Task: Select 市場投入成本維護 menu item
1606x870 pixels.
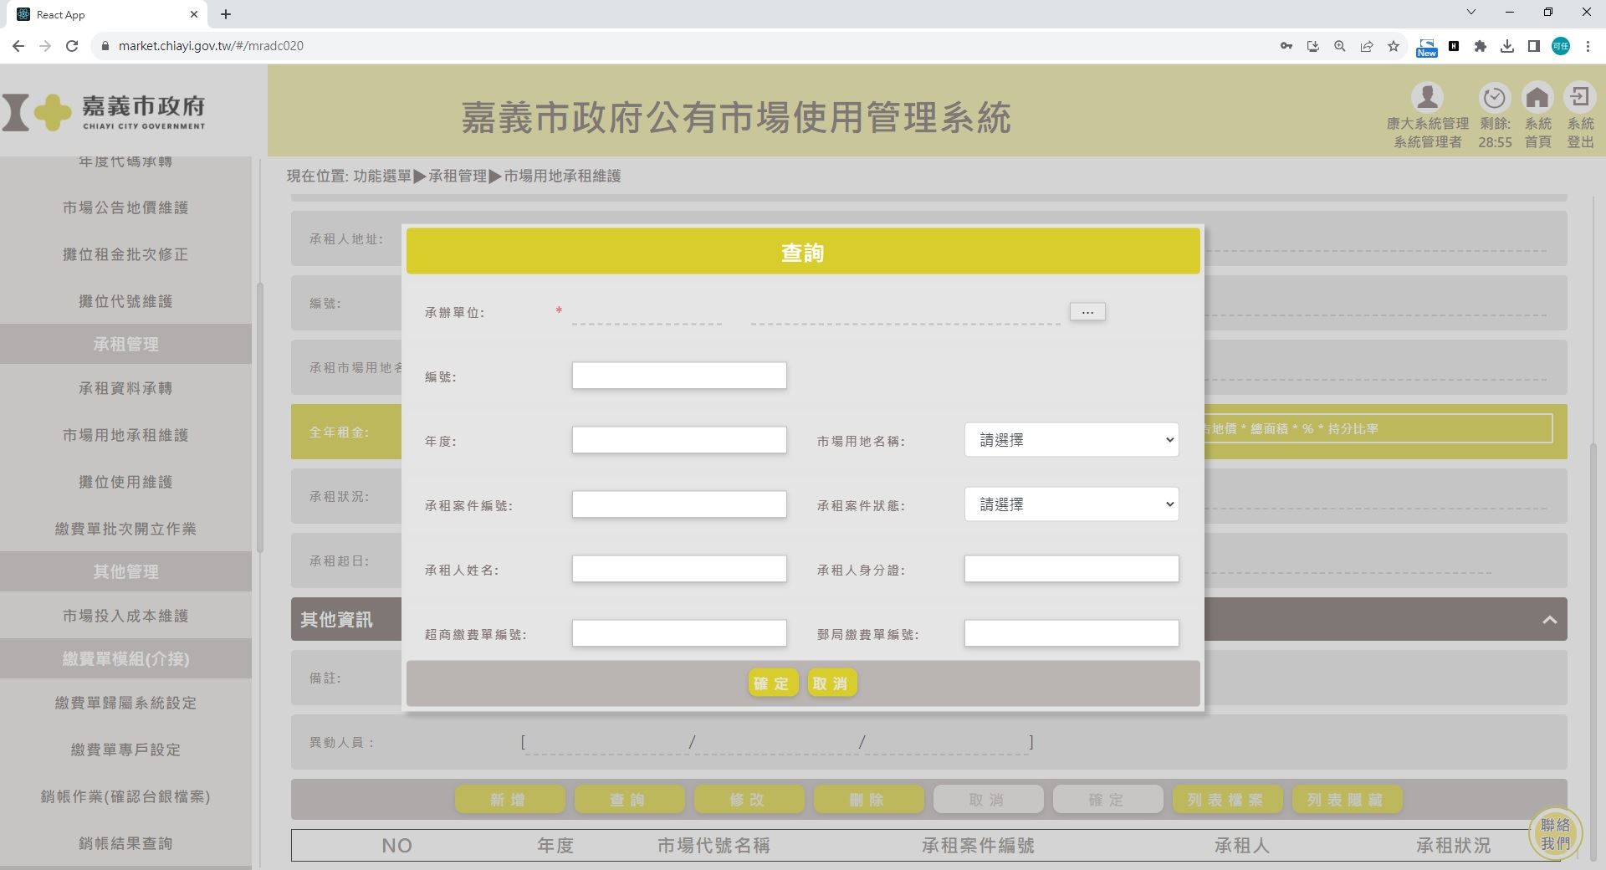Action: [125, 616]
